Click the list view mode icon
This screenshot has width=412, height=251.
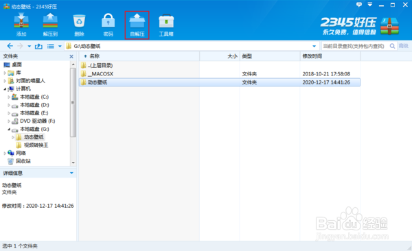pyautogui.click(x=50, y=46)
